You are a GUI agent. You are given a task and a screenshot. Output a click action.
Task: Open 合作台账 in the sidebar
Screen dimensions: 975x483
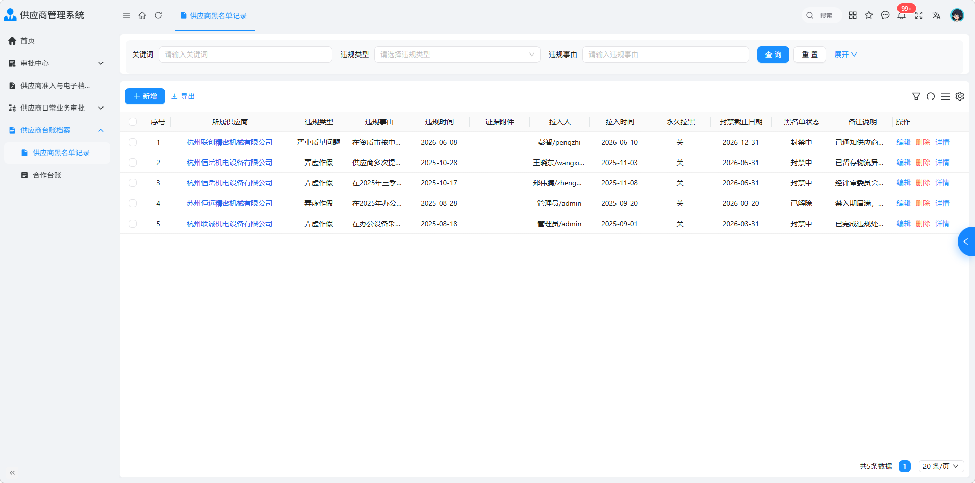tap(56, 175)
